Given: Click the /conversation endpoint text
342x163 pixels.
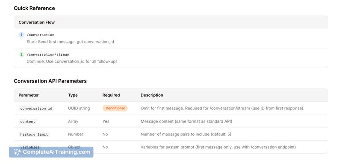Looking at the screenshot, I should (41, 35).
